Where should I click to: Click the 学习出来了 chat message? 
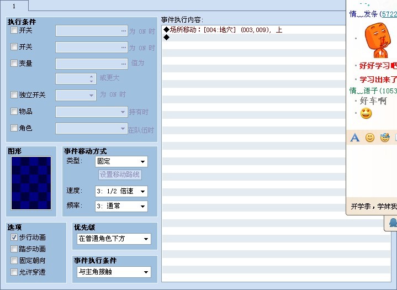(x=378, y=80)
